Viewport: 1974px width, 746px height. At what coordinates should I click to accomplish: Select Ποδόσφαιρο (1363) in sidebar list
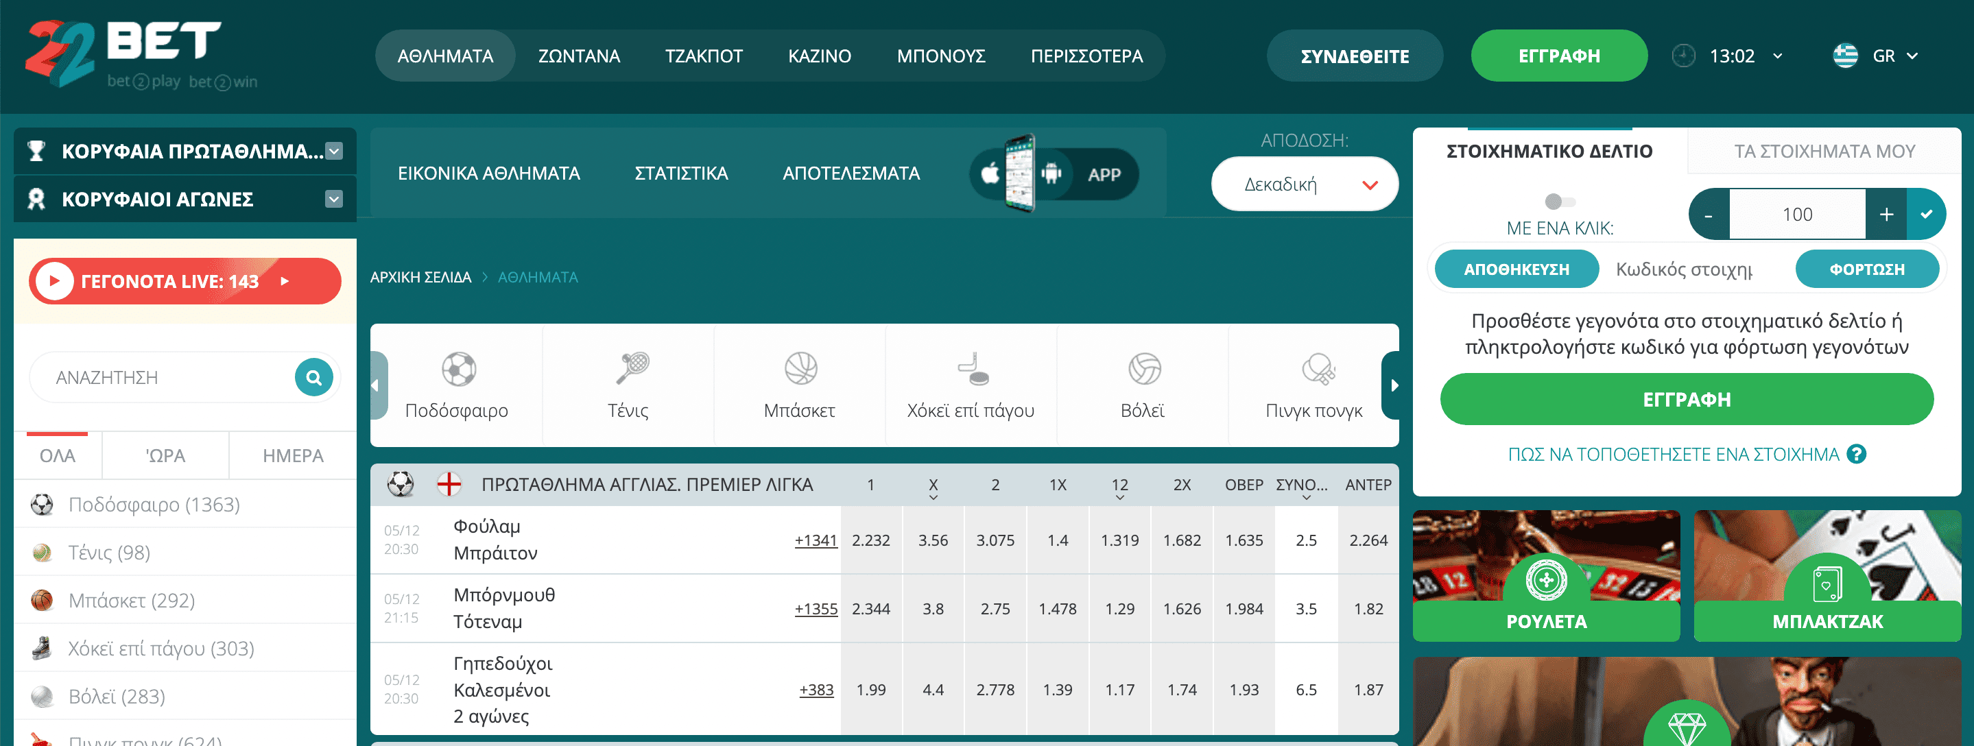[x=185, y=504]
